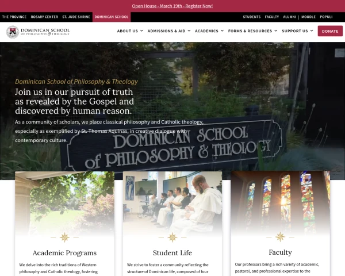Open the Faculty link in top bar
The image size is (345, 276).
[x=272, y=17]
